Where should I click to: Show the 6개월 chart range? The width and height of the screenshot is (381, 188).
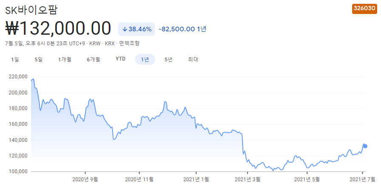93,59
